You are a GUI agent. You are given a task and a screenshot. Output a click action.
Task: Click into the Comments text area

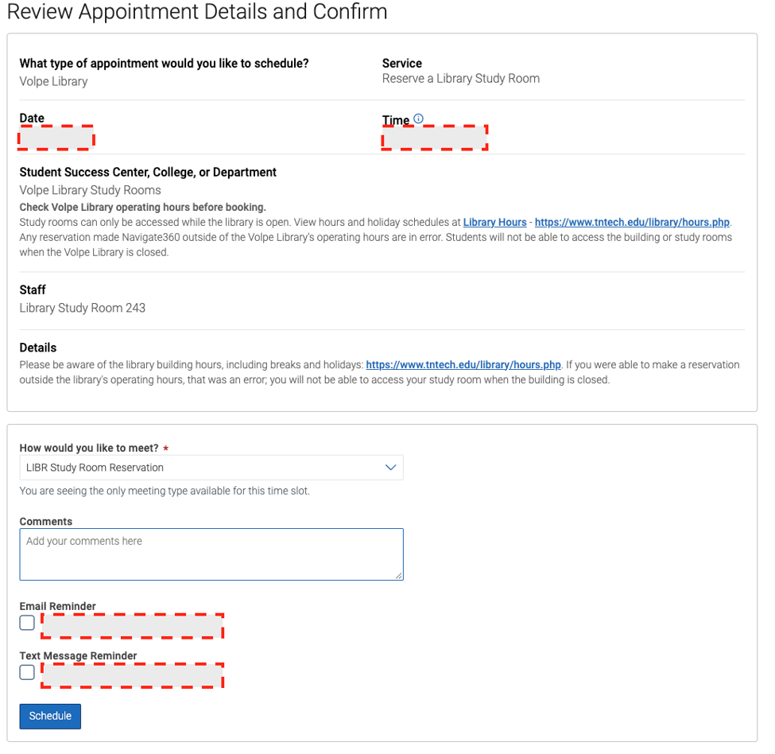click(x=211, y=554)
